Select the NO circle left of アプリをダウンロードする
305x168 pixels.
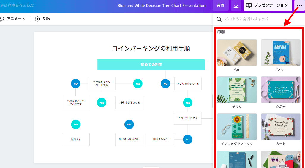pyautogui.click(x=76, y=84)
